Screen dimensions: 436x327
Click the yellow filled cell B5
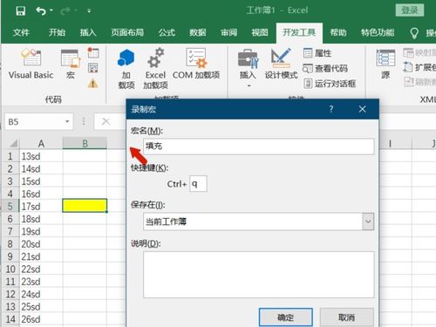tap(85, 206)
